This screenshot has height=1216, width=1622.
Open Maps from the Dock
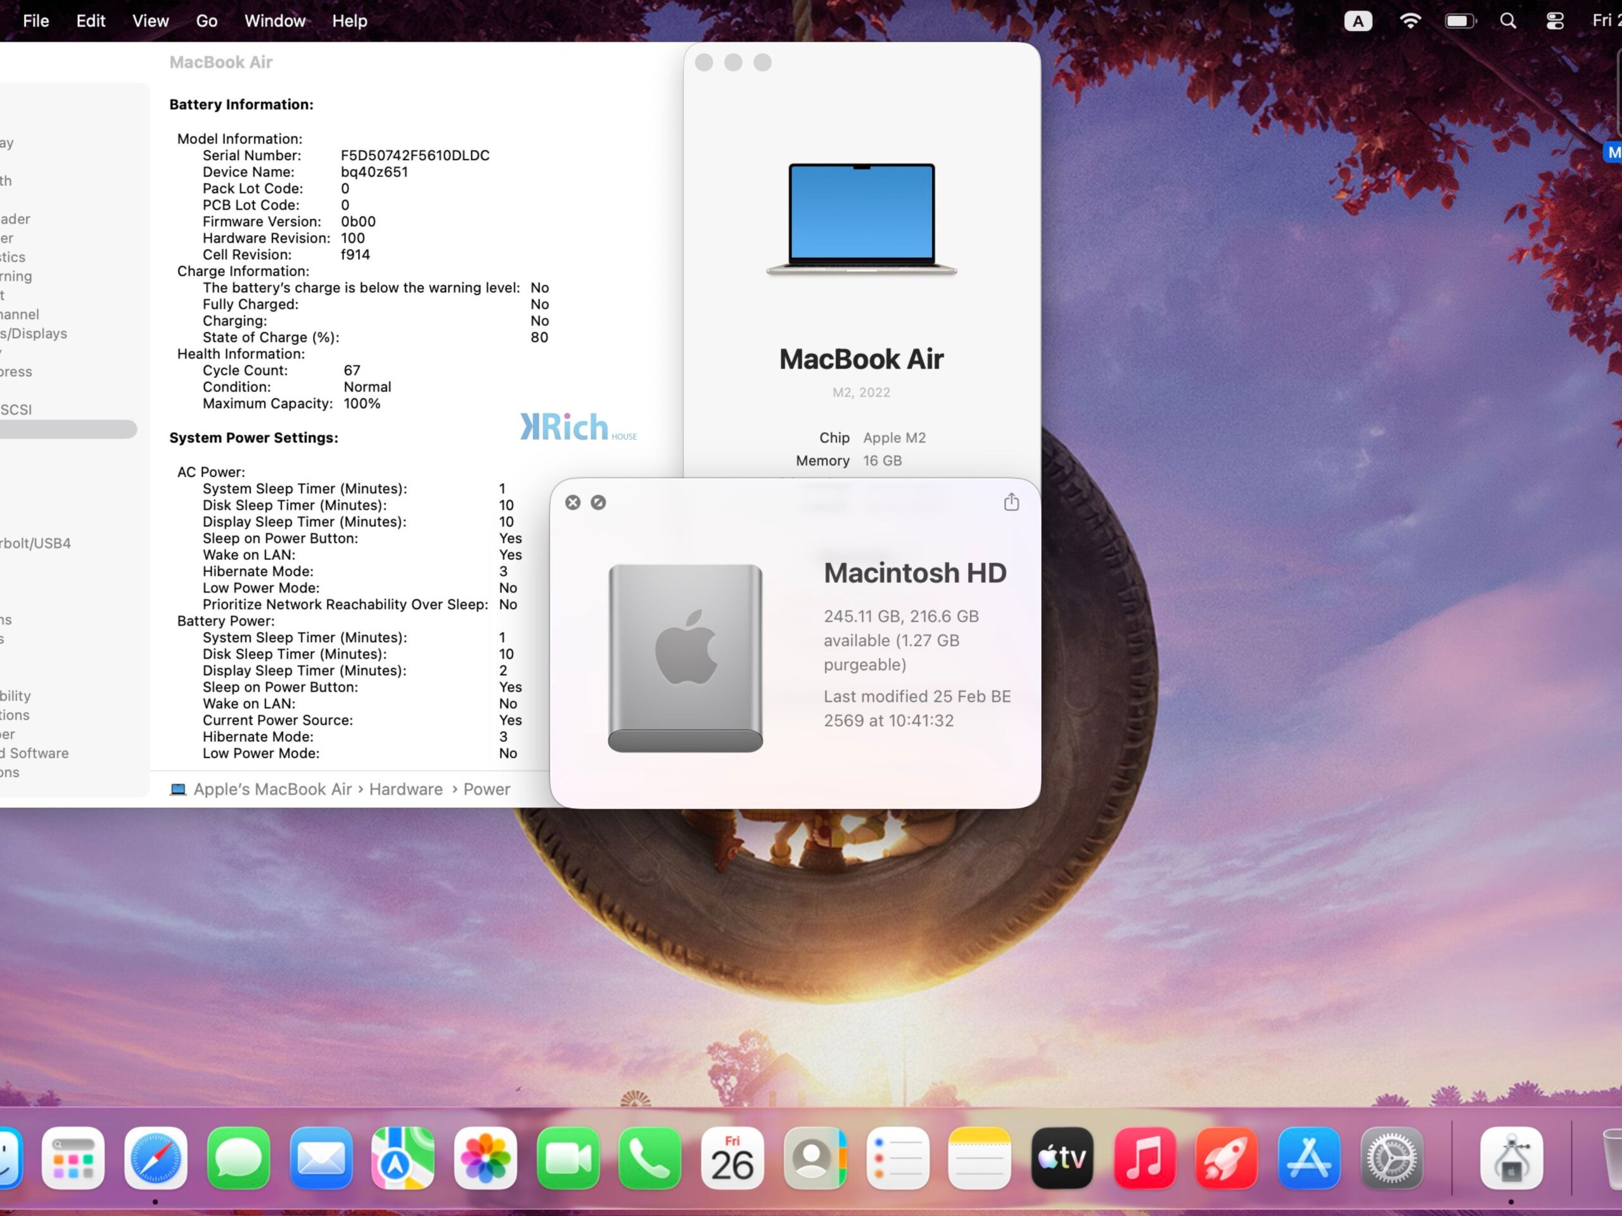tap(404, 1158)
